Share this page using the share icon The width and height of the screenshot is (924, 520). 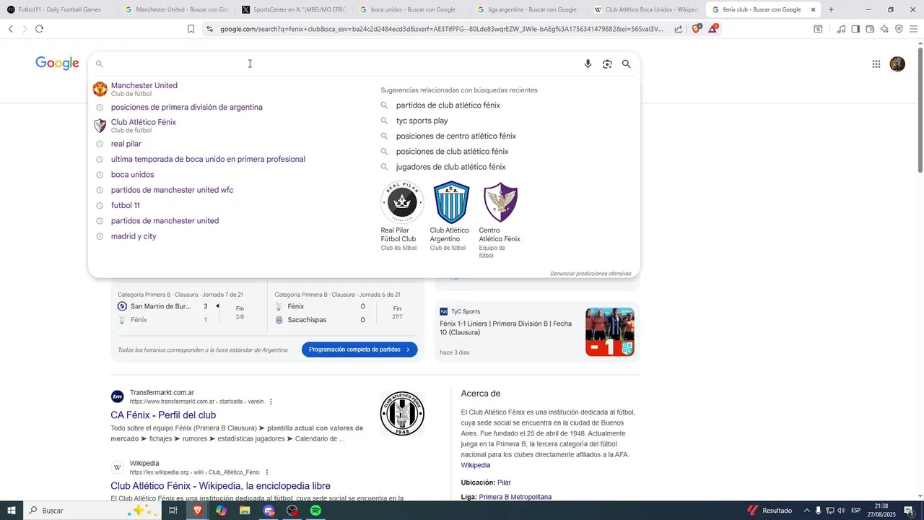[x=679, y=29]
